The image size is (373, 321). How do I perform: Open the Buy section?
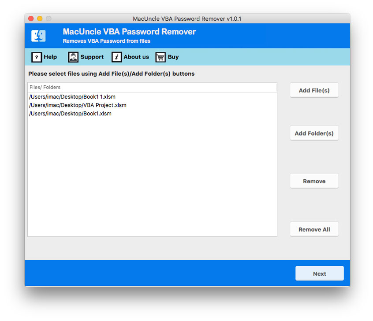(x=173, y=57)
